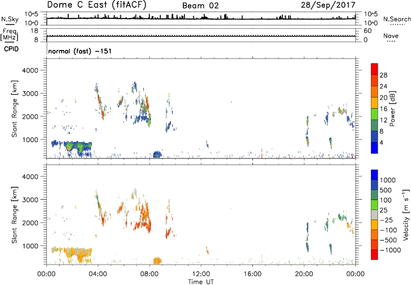Click the 'Time UT' axis label
This screenshot has width=411, height=285.
point(201,282)
